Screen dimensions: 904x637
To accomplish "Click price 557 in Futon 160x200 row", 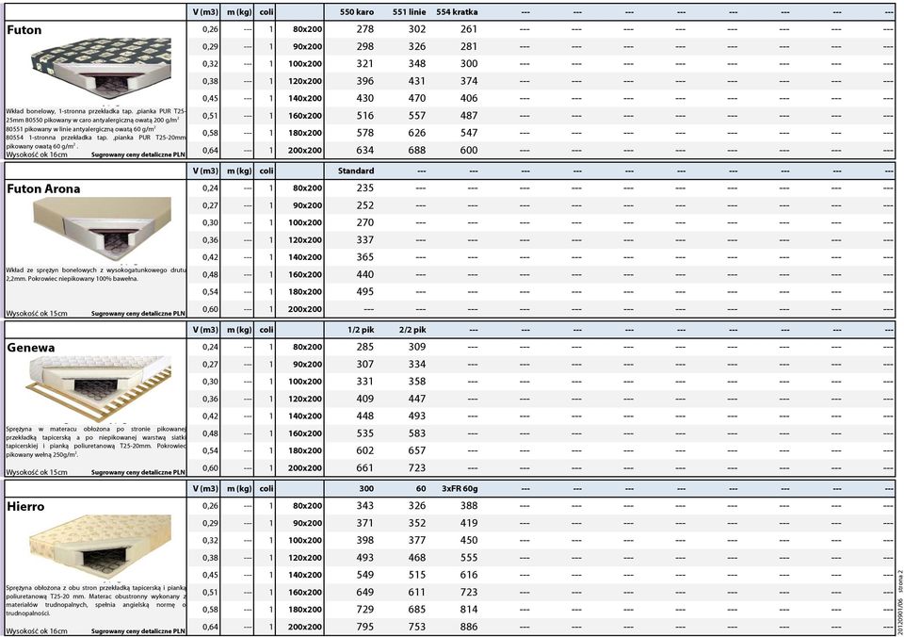I will coord(417,116).
